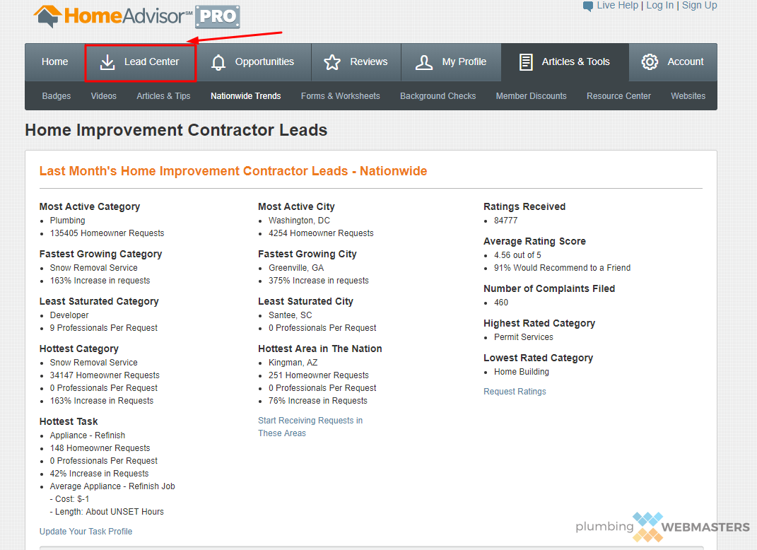Click the Articles & Tools document icon

click(526, 62)
